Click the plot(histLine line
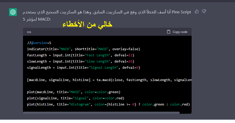 (x=108, y=104)
